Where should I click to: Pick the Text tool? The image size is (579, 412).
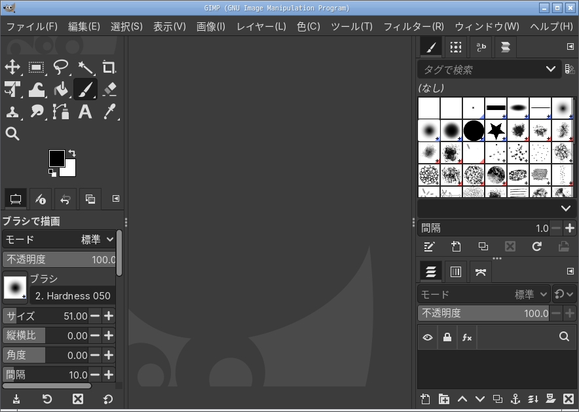click(84, 111)
